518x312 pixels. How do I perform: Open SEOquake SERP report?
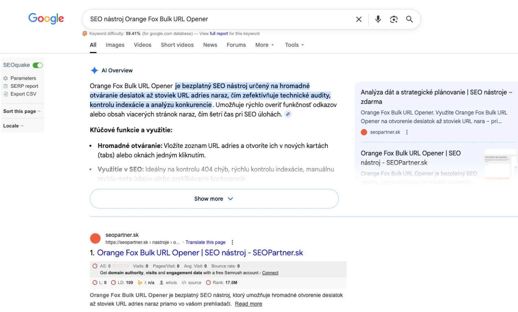[24, 86]
